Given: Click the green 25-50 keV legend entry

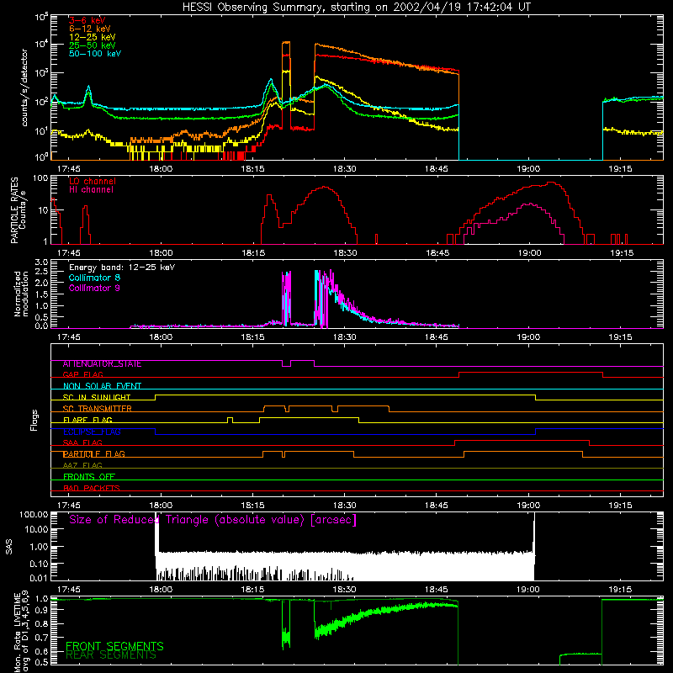Looking at the screenshot, I should click(x=93, y=45).
